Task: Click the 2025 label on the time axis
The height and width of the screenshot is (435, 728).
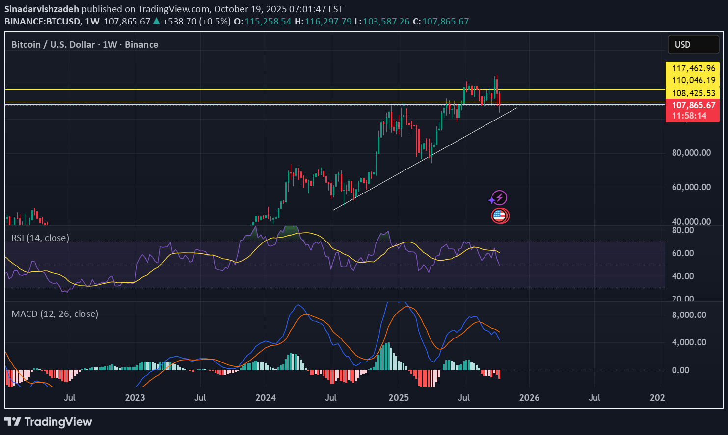Action: pos(399,398)
